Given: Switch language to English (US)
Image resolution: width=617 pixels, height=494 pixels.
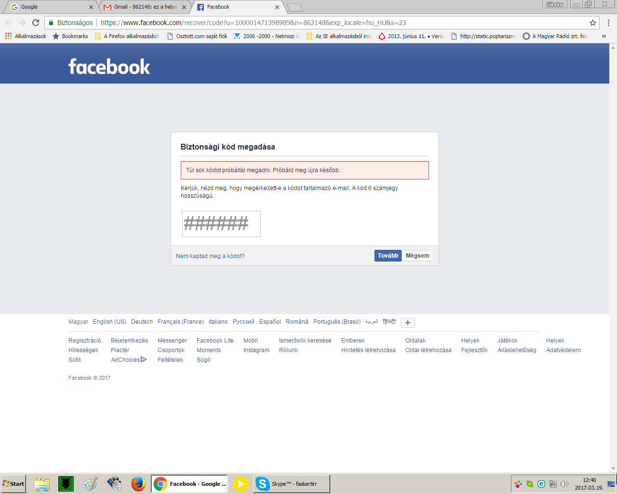Looking at the screenshot, I should click(x=109, y=322).
